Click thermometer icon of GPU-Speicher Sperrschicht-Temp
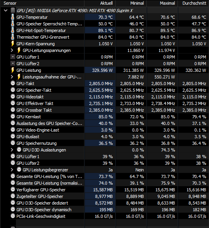 click(x=13, y=24)
